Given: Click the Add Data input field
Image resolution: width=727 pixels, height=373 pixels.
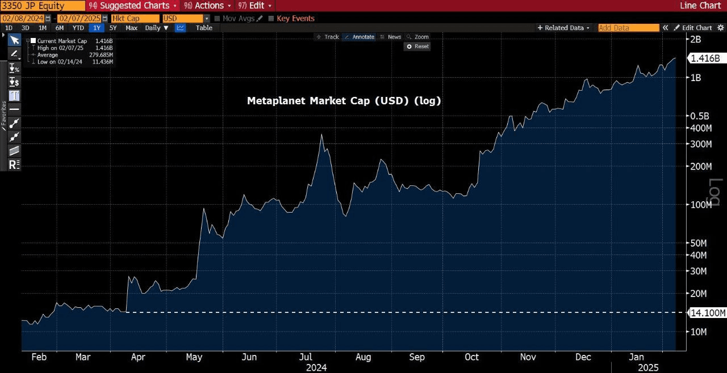Looking at the screenshot, I should point(628,28).
